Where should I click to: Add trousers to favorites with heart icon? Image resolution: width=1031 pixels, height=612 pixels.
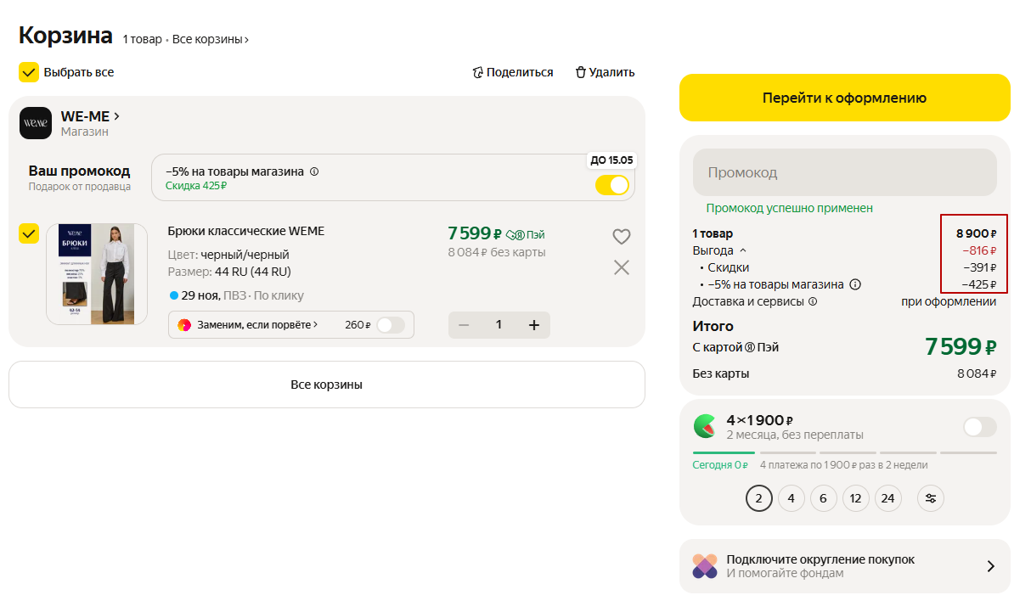(622, 237)
